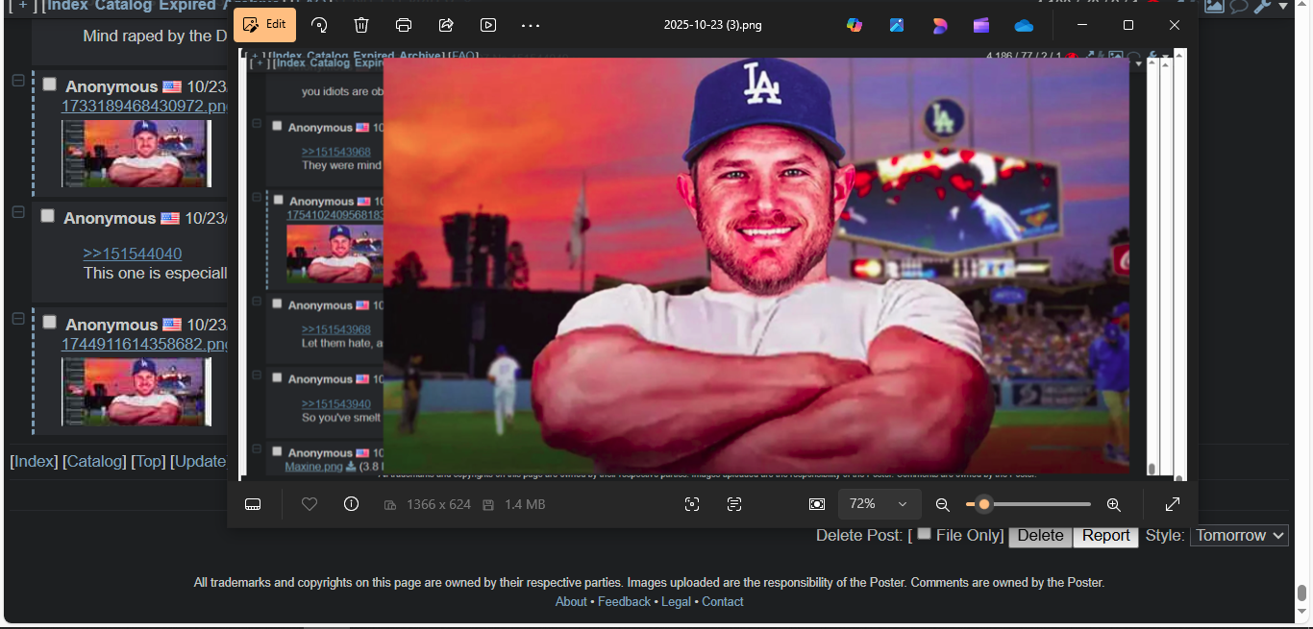Open the purple video app icon beside OneDrive
Screen dimensions: 1313x629
tap(981, 25)
